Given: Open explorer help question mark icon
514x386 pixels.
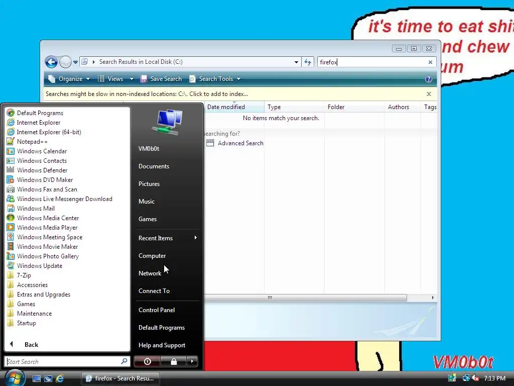Looking at the screenshot, I should click(x=429, y=79).
